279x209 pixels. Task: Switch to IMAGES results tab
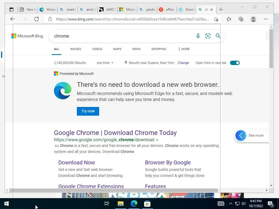pos(75,49)
